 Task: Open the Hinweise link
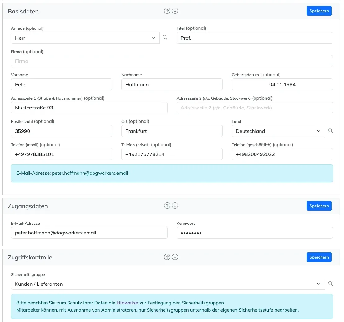pos(127,303)
